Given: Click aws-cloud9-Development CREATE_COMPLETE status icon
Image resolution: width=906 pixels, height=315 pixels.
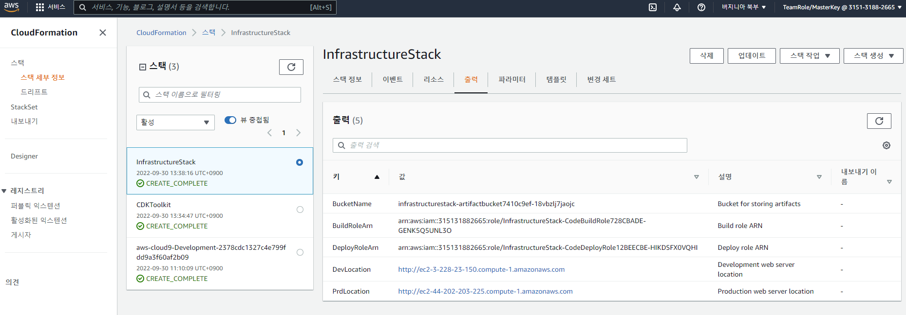Looking at the screenshot, I should click(140, 279).
